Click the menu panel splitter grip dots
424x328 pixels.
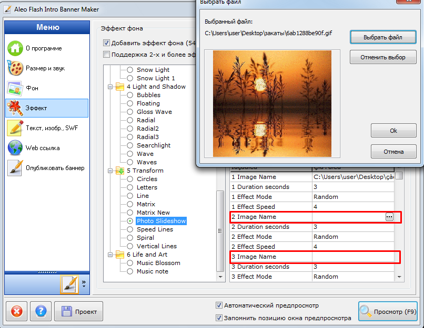[x=47, y=272]
